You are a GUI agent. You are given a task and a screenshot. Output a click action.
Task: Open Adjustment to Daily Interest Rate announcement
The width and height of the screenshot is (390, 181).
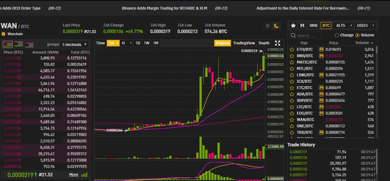[303, 8]
